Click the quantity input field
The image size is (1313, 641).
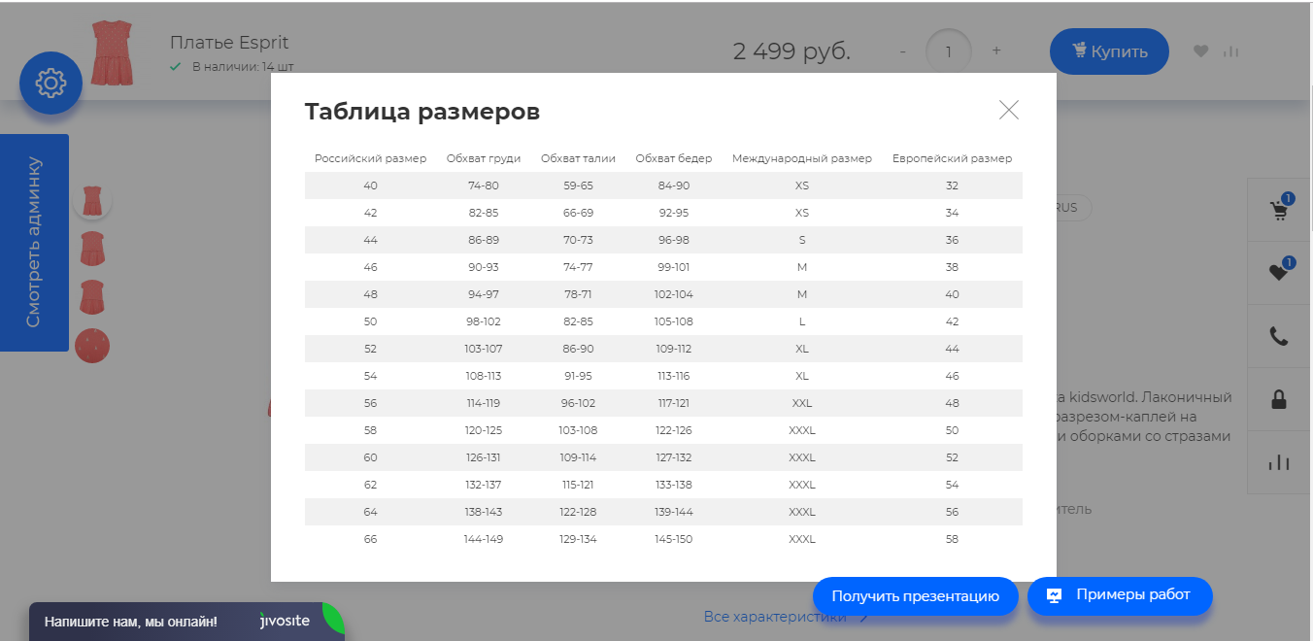tap(949, 51)
